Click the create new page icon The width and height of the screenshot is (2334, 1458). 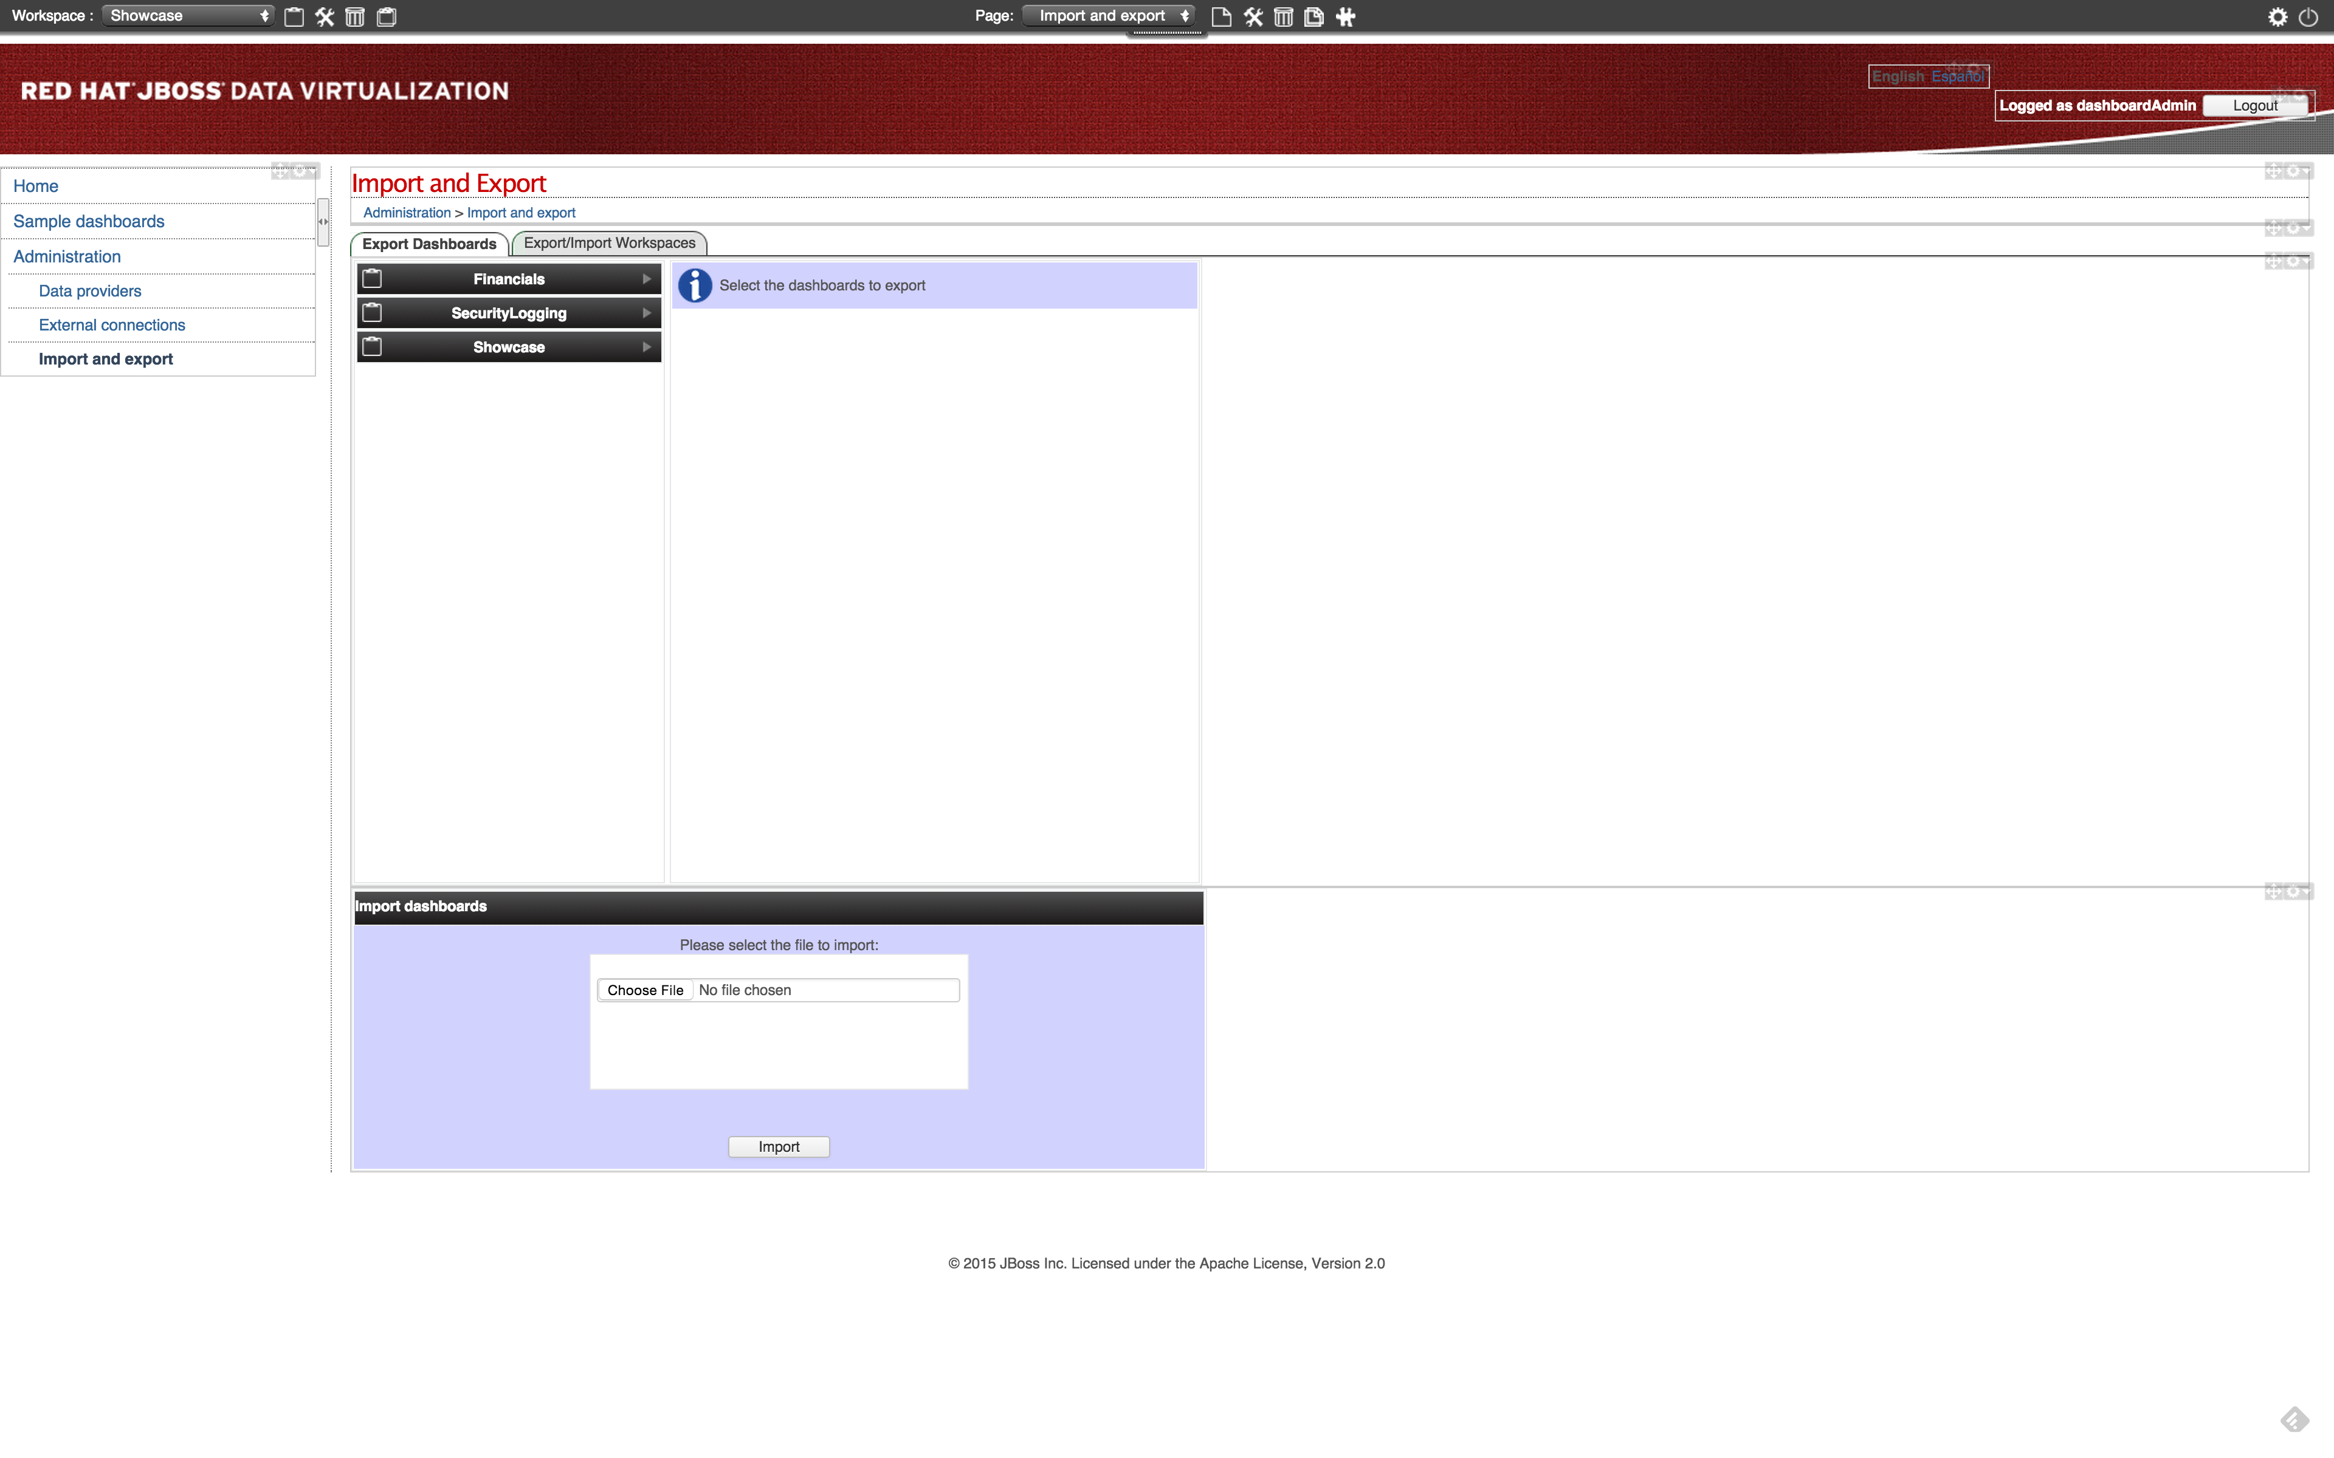pyautogui.click(x=1221, y=16)
